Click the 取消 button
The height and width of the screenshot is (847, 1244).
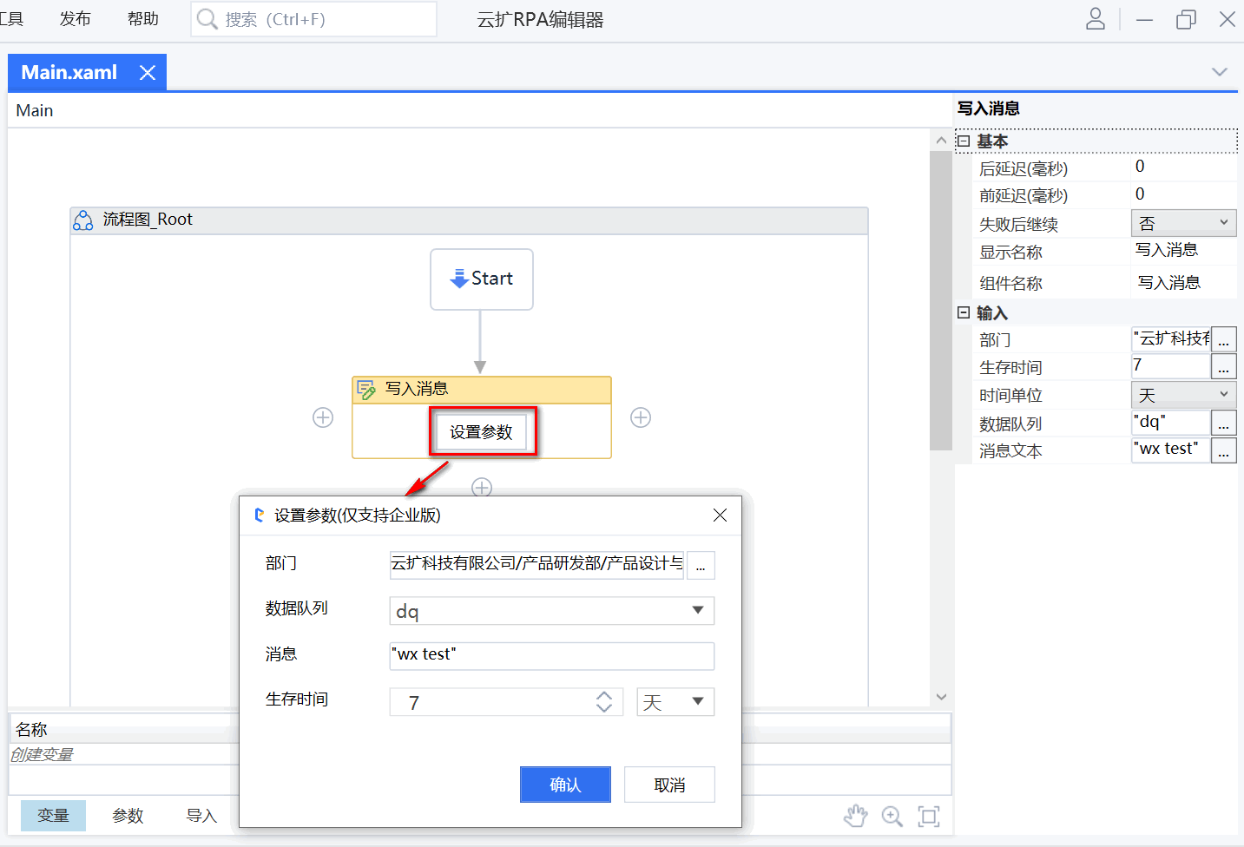669,785
